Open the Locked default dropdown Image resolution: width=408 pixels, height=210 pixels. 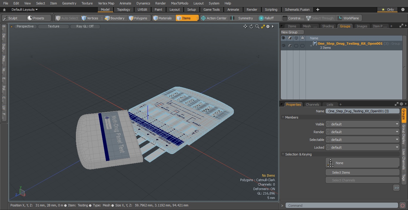[x=365, y=147]
